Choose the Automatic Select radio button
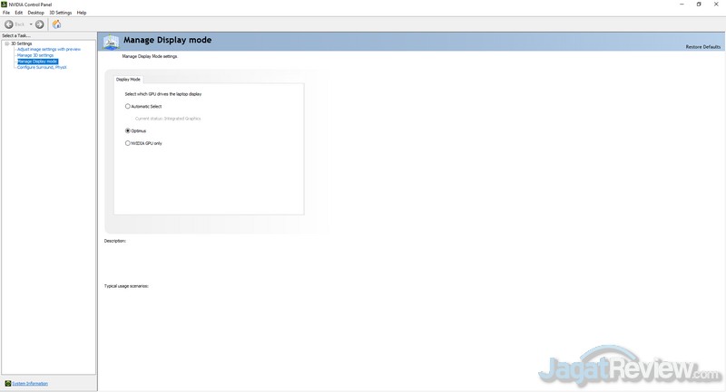 pos(128,106)
